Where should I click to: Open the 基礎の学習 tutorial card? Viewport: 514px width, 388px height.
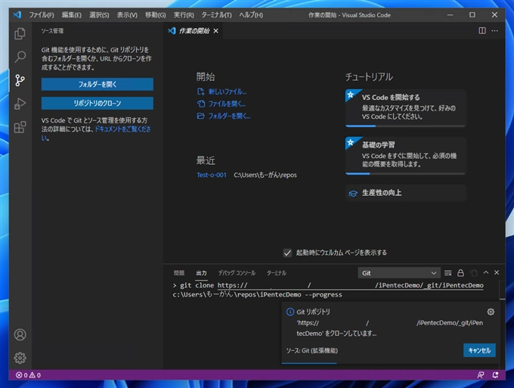pos(405,156)
